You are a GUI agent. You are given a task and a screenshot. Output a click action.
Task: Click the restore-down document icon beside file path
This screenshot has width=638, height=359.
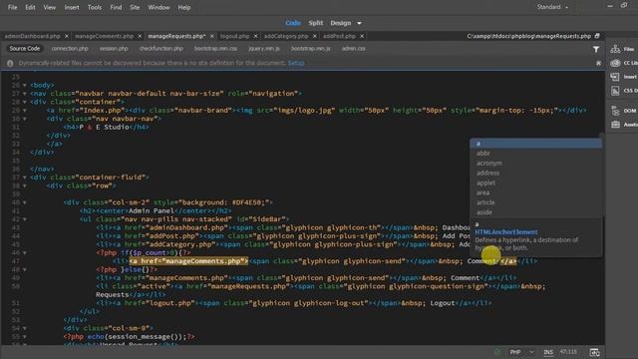pos(597,36)
